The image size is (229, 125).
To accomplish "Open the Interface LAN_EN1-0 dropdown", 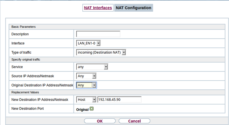I will click(88, 43).
